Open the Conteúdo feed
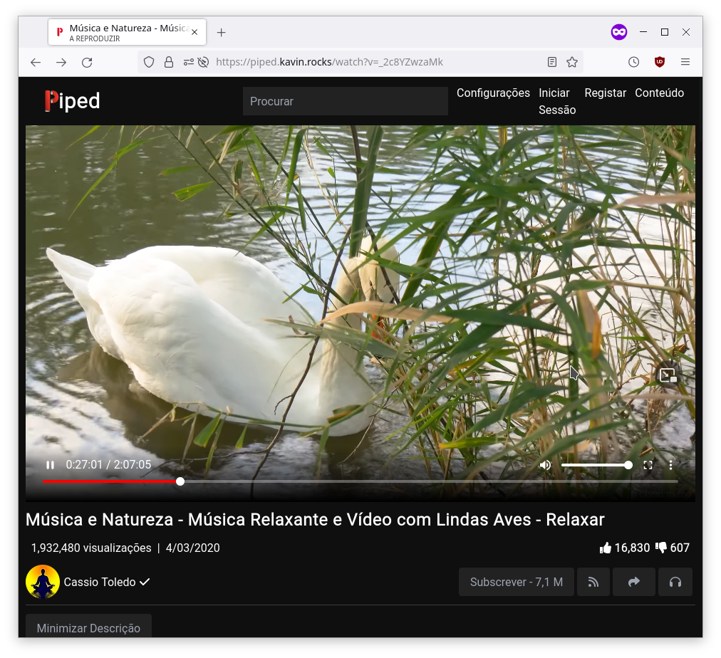 coord(659,93)
